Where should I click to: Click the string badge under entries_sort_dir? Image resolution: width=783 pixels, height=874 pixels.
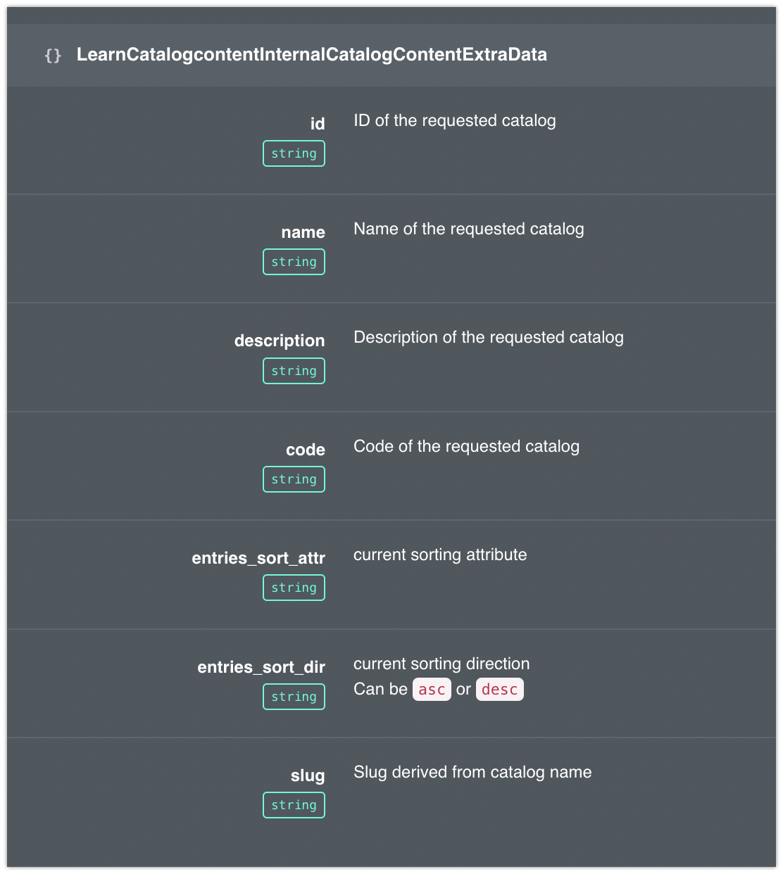(x=294, y=697)
